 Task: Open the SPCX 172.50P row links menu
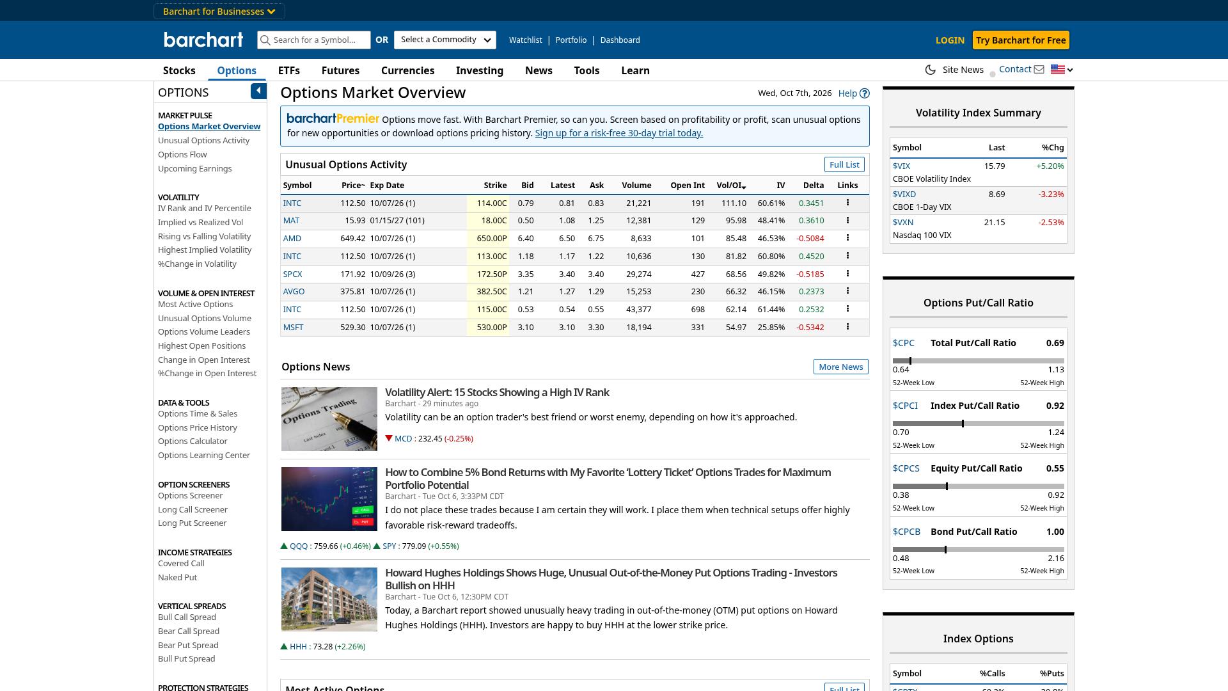847,274
